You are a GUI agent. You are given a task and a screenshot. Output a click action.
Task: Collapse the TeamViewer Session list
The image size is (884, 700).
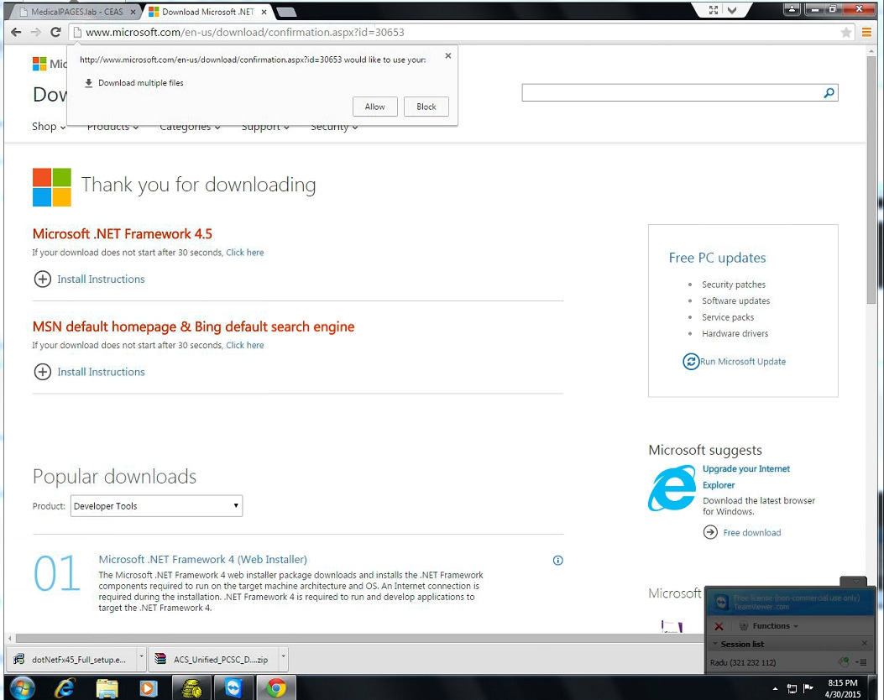tap(715, 644)
